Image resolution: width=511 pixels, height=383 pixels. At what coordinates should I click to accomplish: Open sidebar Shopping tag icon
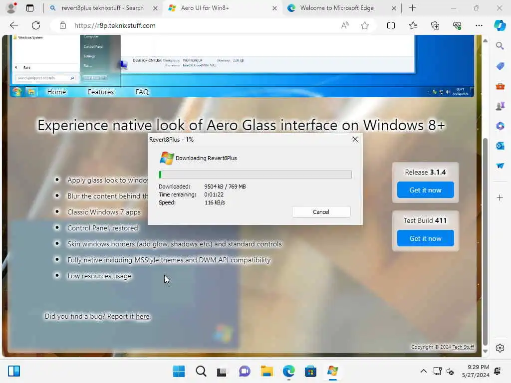(500, 66)
